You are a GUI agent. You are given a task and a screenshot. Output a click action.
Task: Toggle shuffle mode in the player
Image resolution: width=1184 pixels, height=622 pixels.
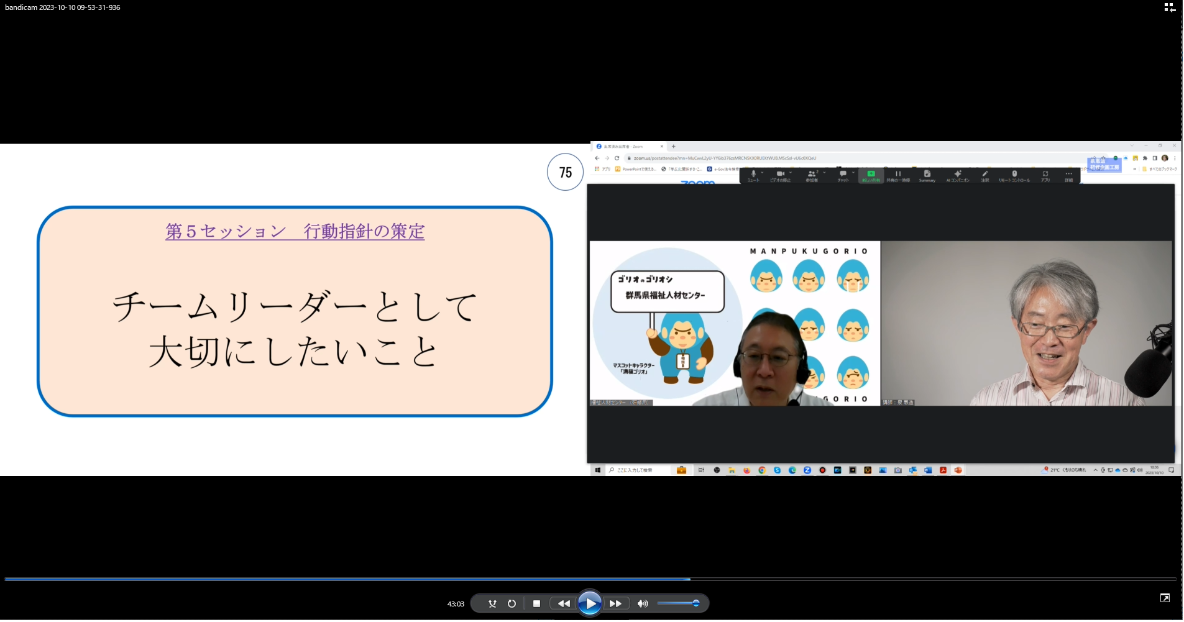[492, 603]
